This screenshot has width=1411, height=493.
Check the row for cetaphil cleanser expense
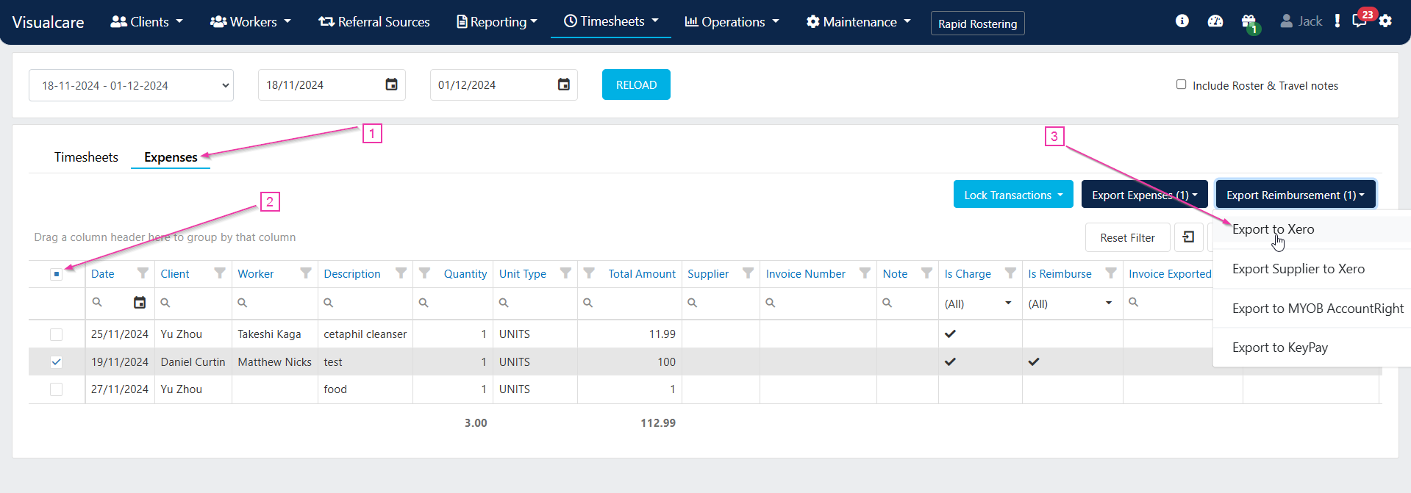coord(56,334)
